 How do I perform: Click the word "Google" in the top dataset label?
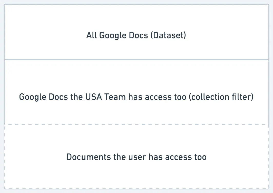pyautogui.click(x=113, y=35)
